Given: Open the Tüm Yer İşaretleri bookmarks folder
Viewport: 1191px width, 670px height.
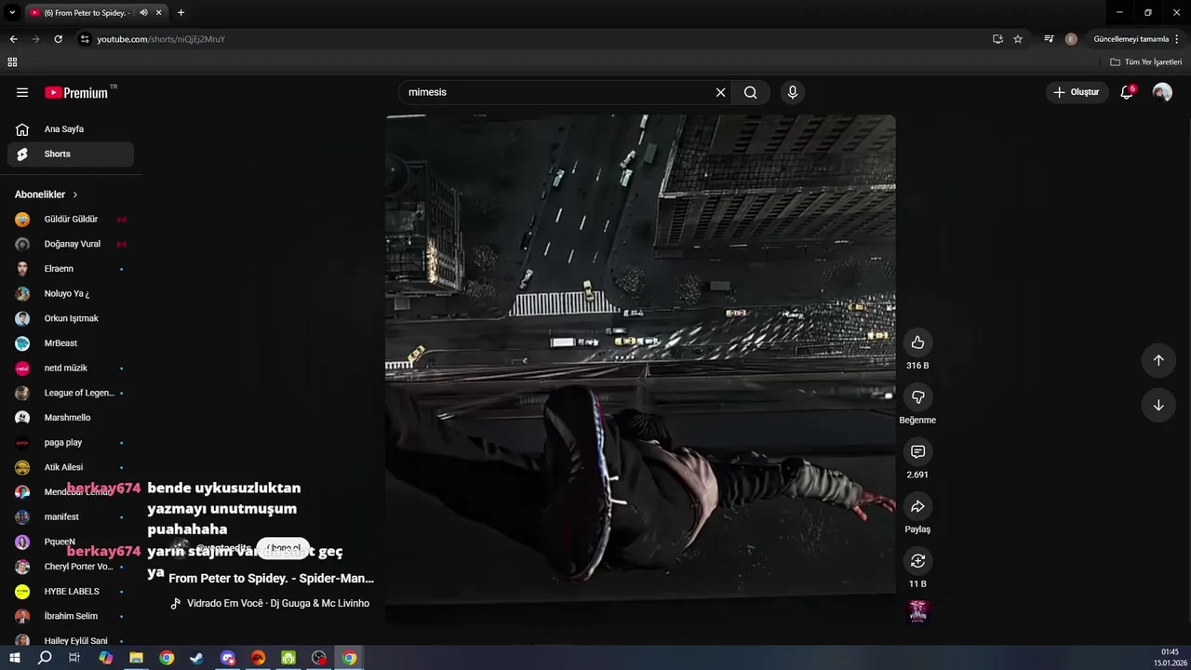Looking at the screenshot, I should point(1146,62).
